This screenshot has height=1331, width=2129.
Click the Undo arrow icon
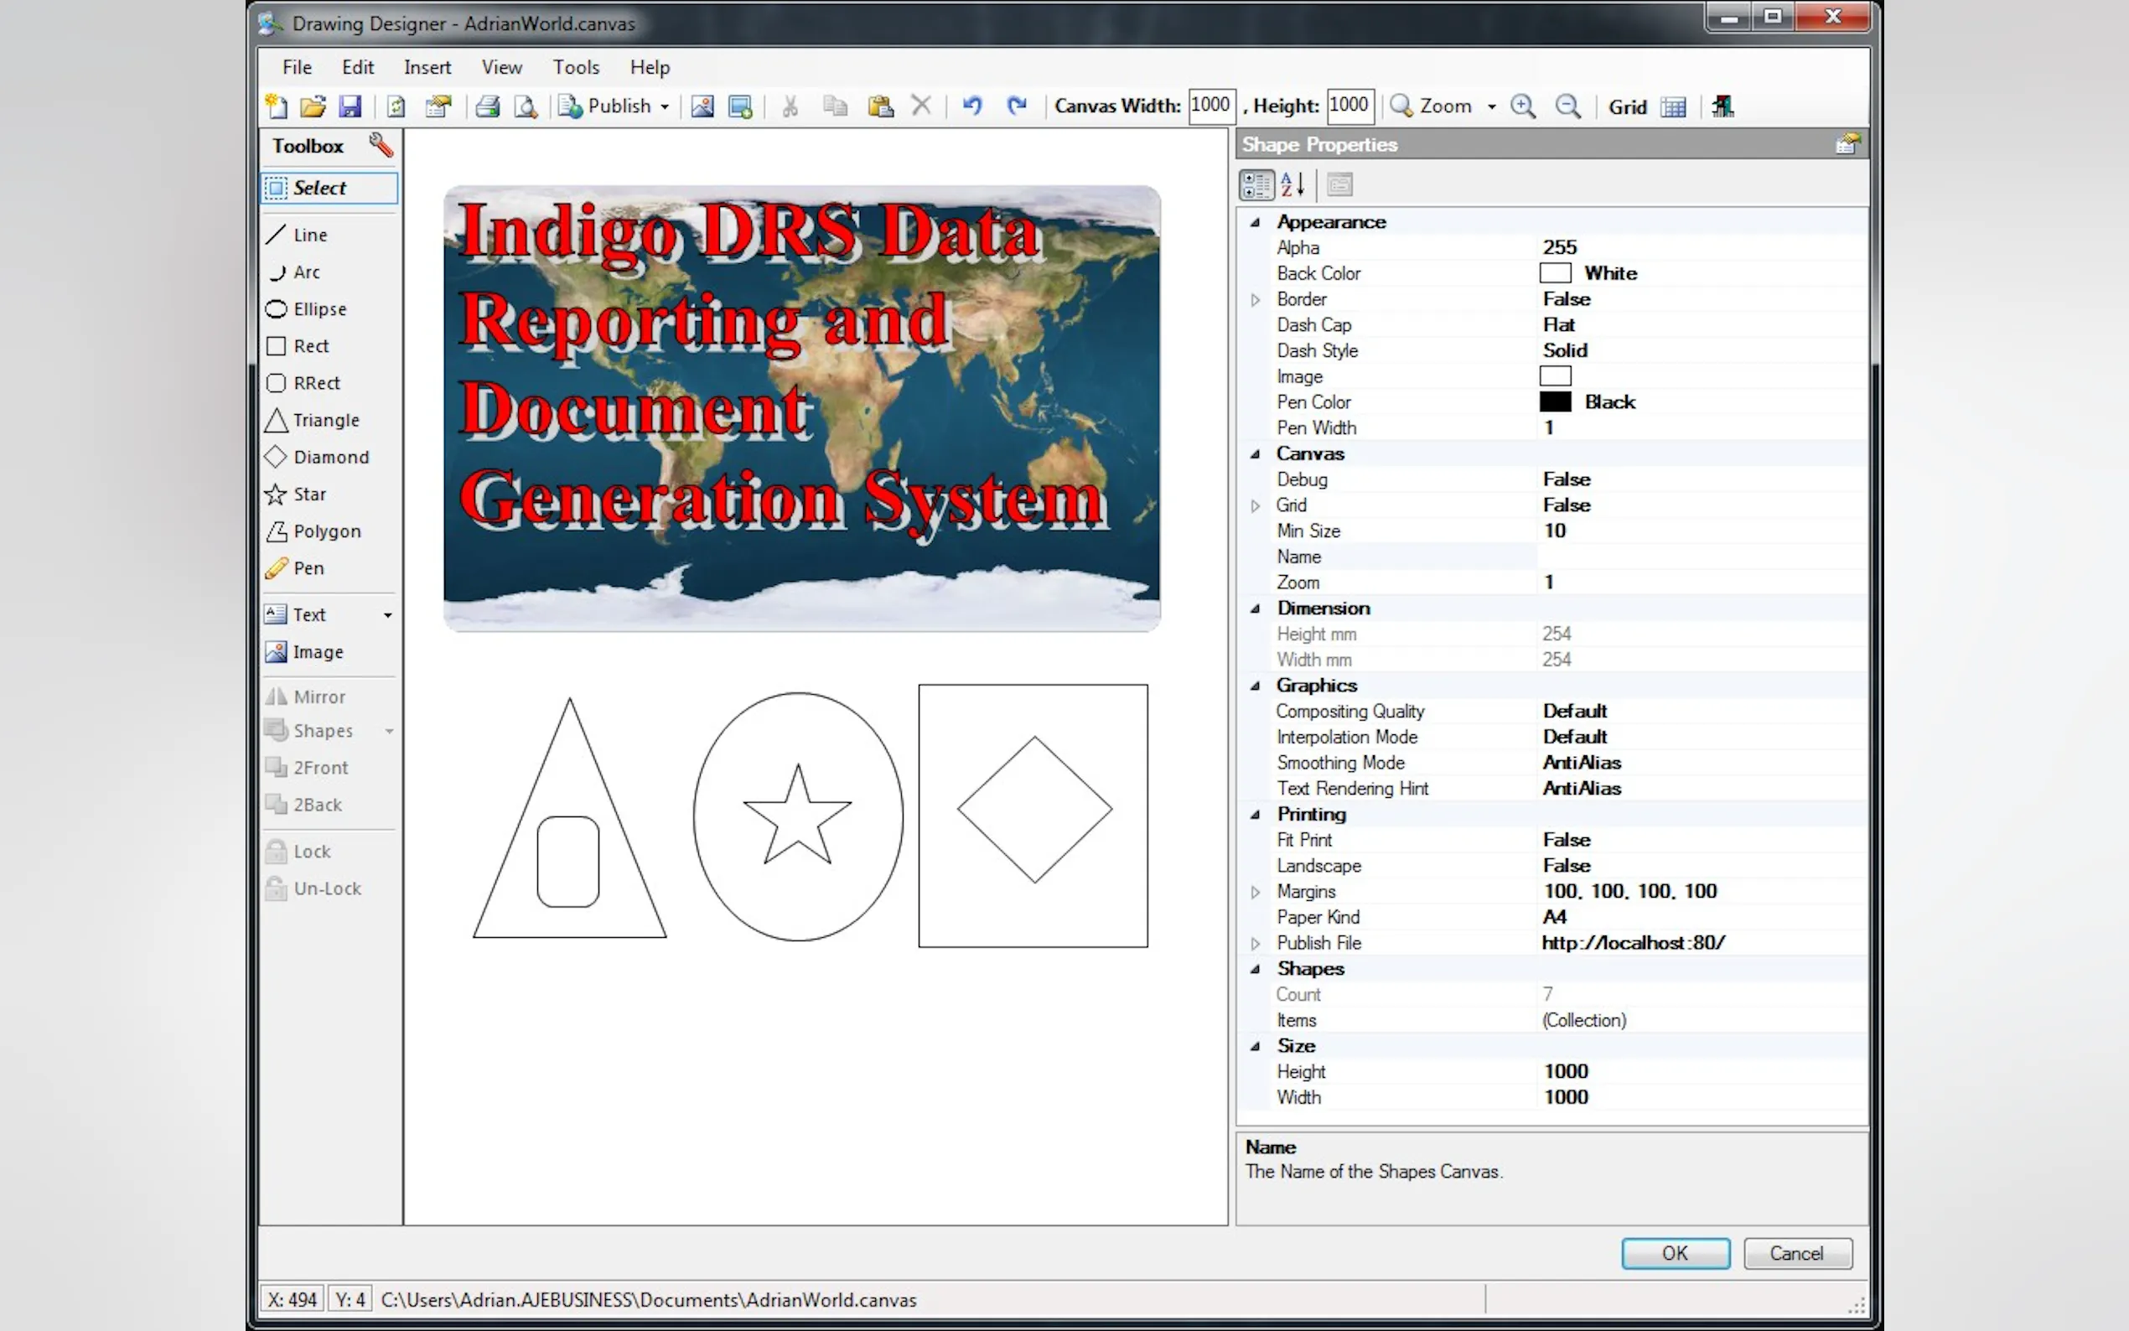971,106
